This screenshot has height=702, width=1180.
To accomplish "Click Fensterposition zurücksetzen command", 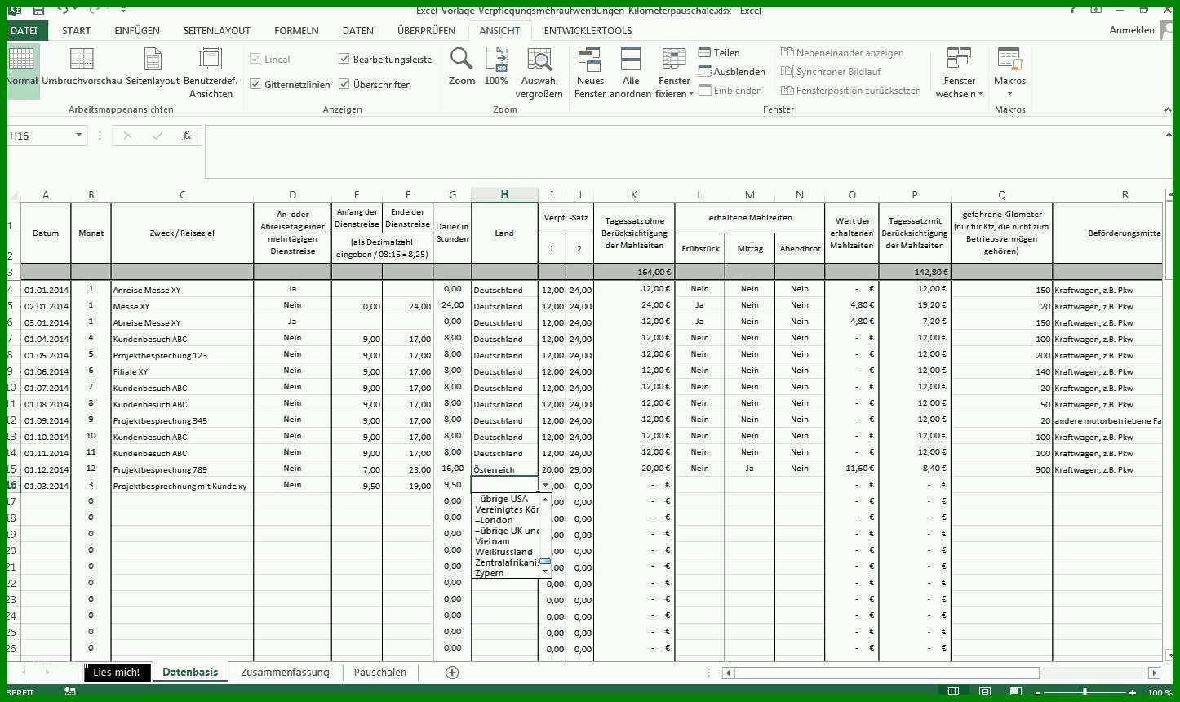I will [850, 91].
